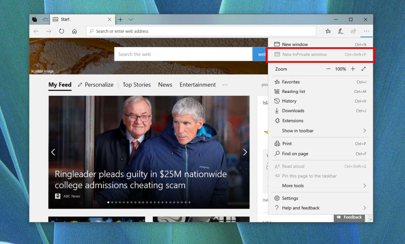Switch to Top Stories tab
This screenshot has height=244, width=405.
point(136,85)
